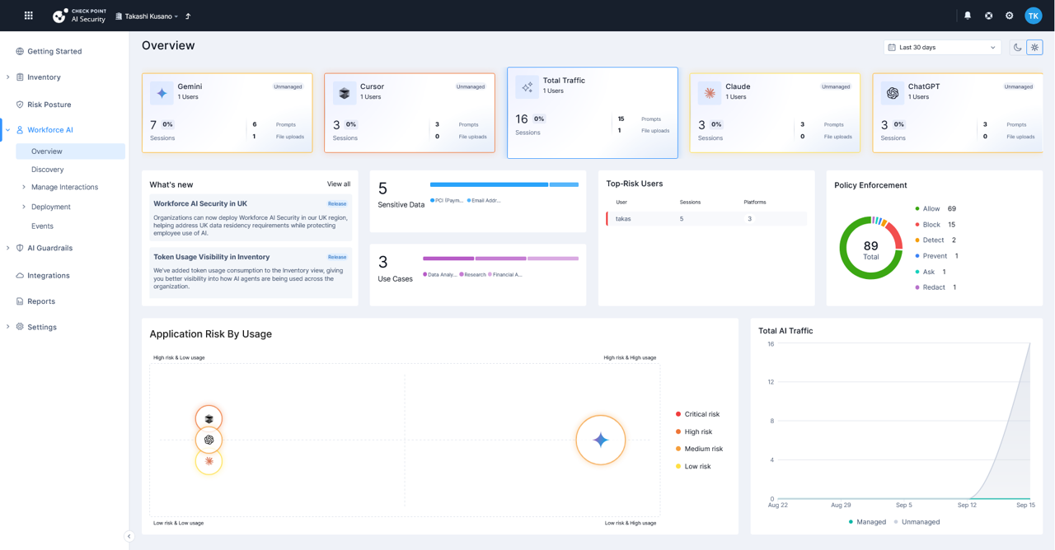This screenshot has height=550, width=1055.
Task: Toggle the Managed legend in Total AI Traffic
Action: click(868, 522)
